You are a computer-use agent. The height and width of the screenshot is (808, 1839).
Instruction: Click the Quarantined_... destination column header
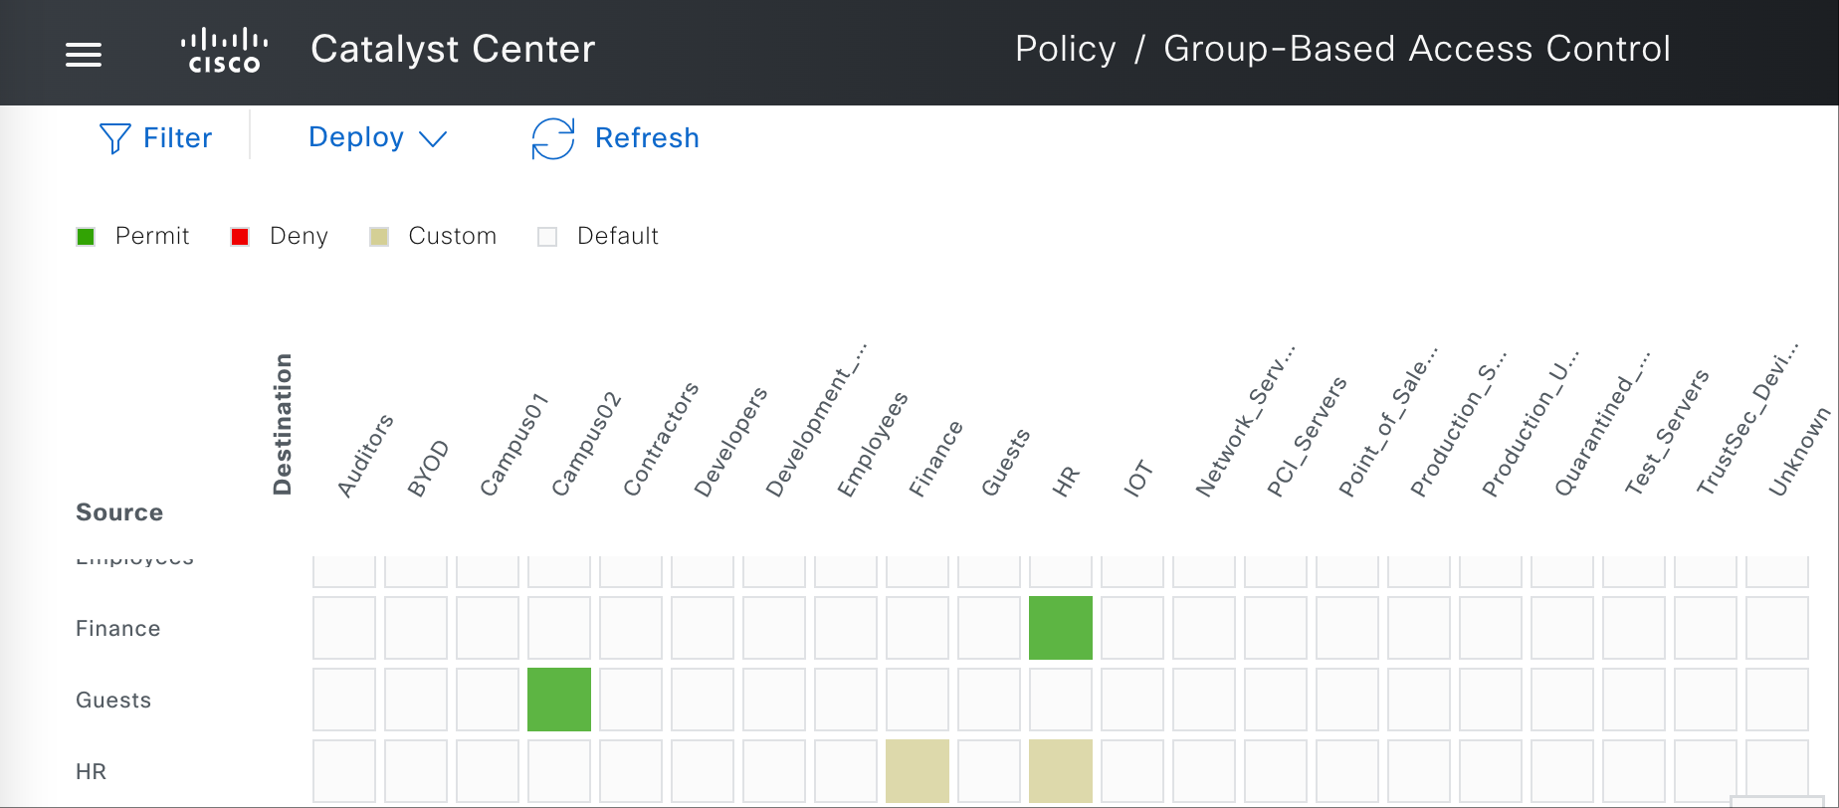click(1602, 424)
